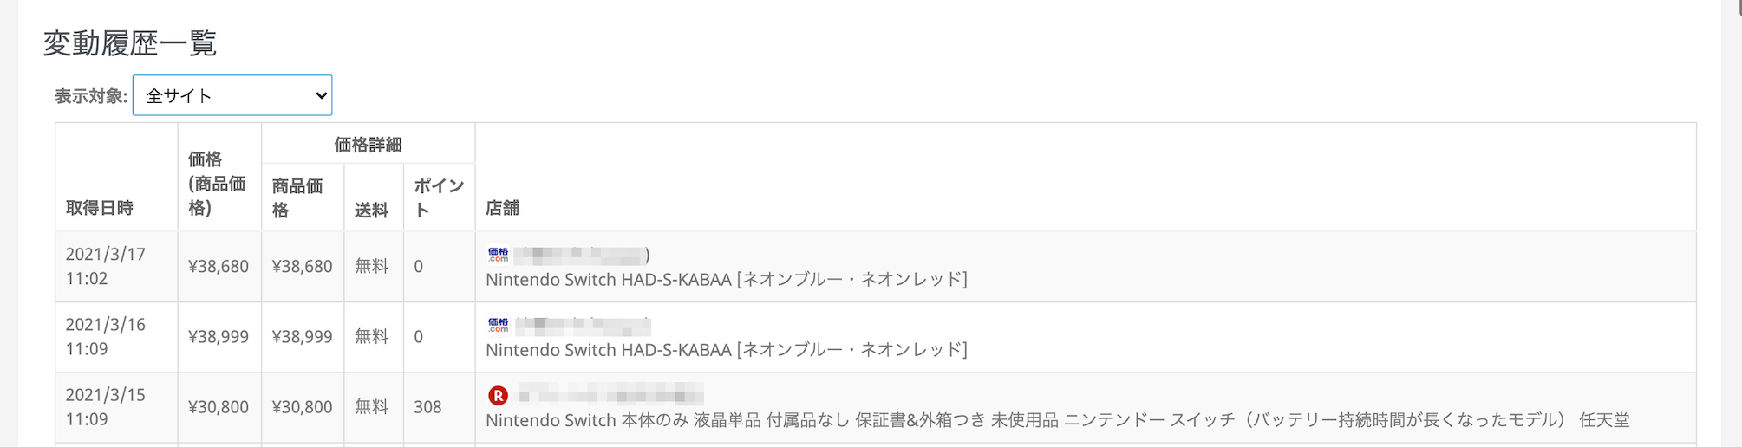Click the 価格.com icon in the 2021/3/16 row
The image size is (1742, 447).
pos(498,325)
